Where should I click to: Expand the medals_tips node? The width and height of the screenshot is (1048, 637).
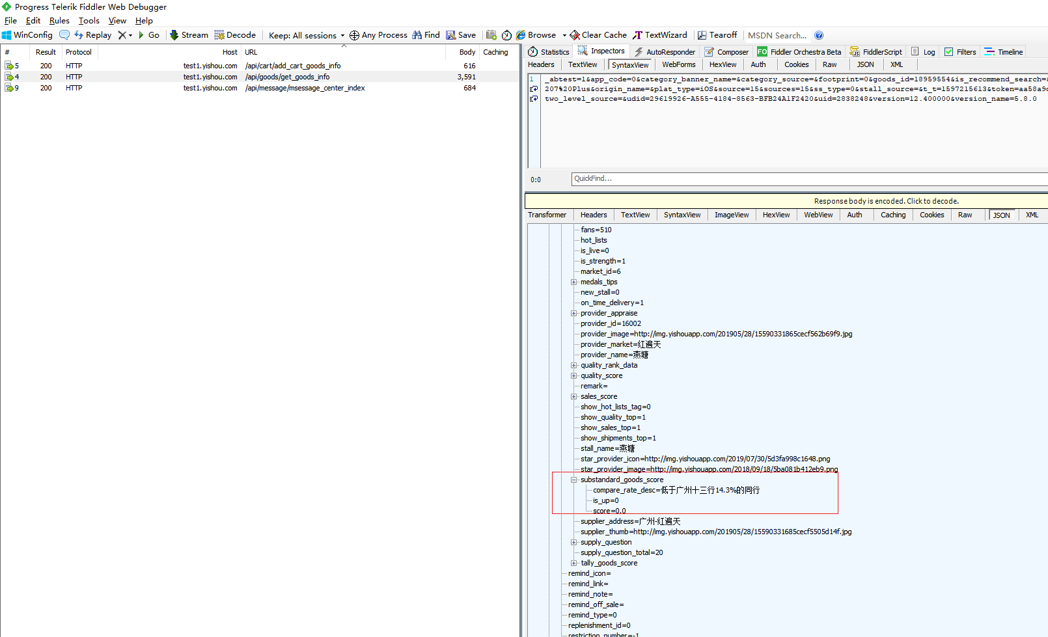click(574, 282)
